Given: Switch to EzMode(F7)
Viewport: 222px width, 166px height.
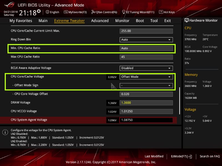Looking at the screenshot, I should click(x=181, y=156).
